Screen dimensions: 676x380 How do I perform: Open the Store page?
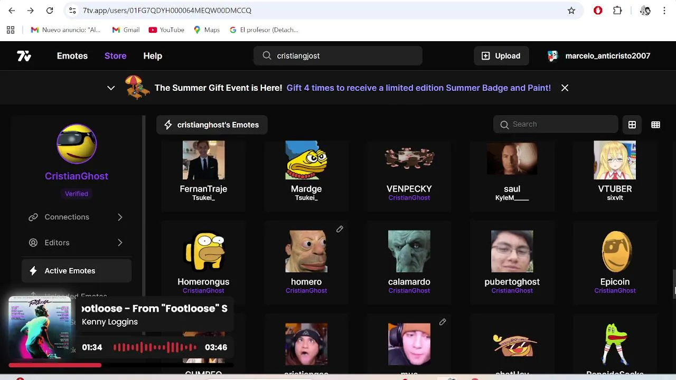[x=115, y=56]
